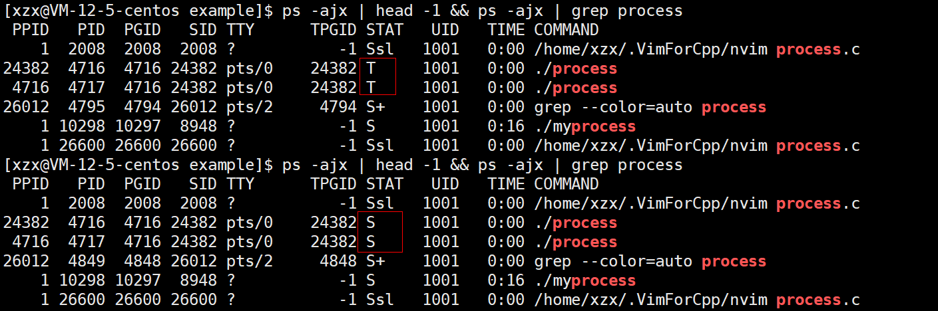Click the lone S state of PID 4717
The image size is (938, 311).
click(371, 242)
